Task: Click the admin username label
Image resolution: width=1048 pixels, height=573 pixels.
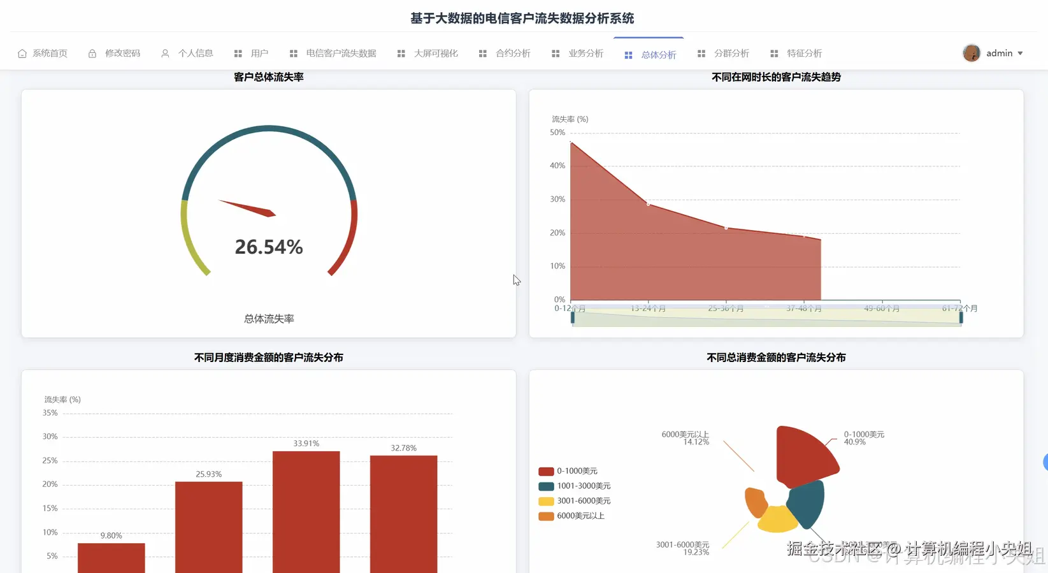Action: pyautogui.click(x=999, y=54)
